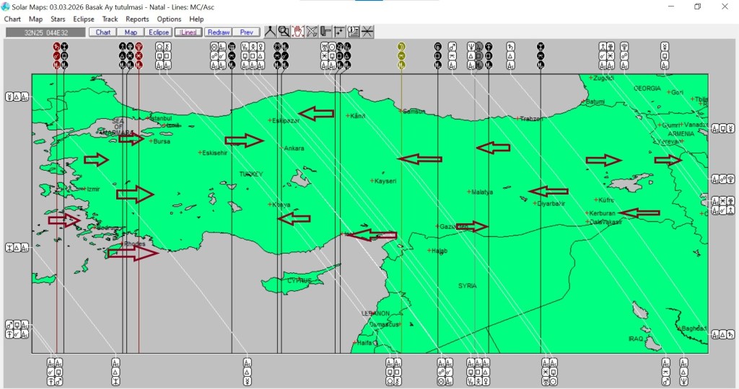Click the 32N25 044E32 coordinates field

pyautogui.click(x=45, y=32)
